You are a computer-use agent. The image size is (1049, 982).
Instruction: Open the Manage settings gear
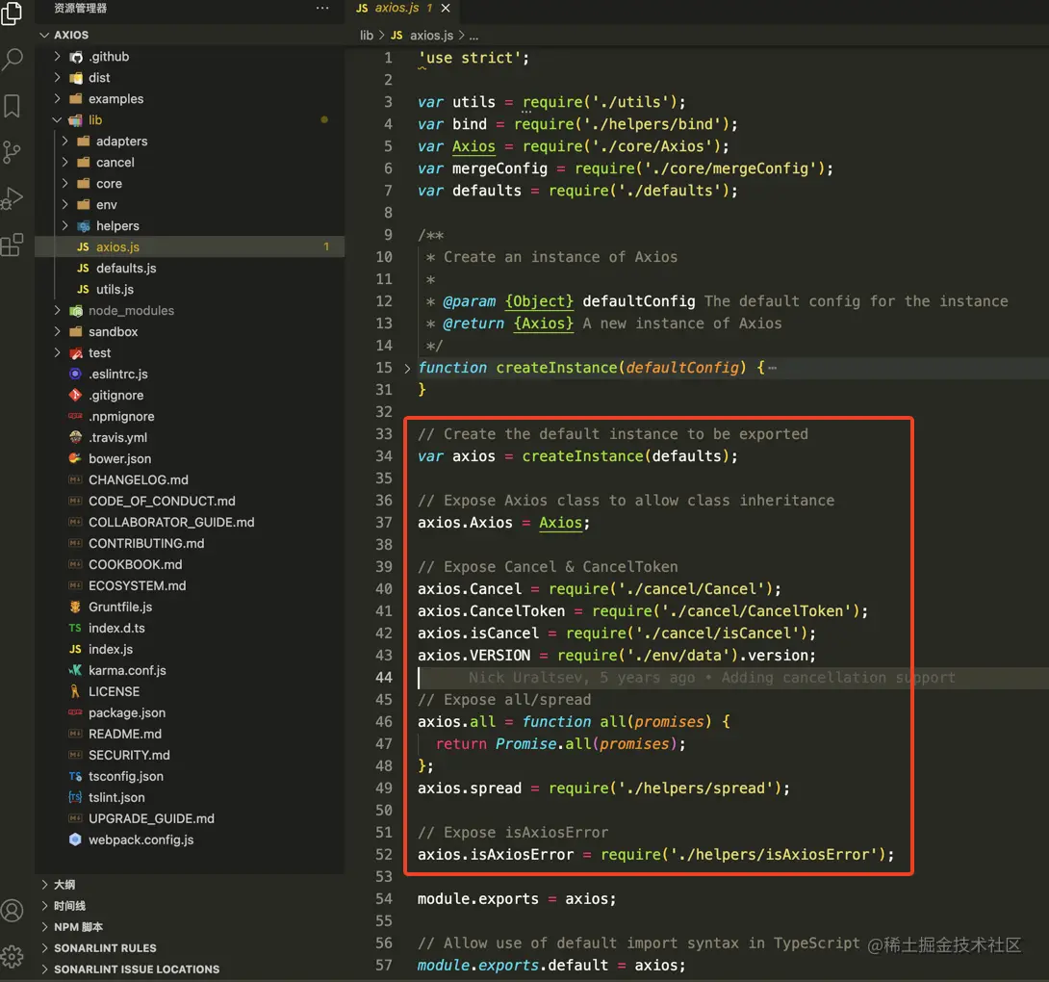[x=13, y=957]
